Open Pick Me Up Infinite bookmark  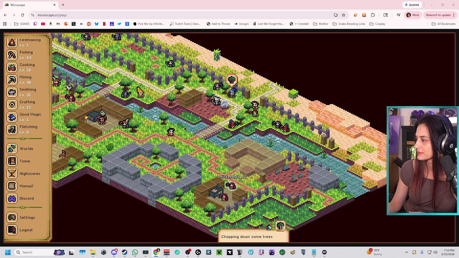[x=148, y=24]
